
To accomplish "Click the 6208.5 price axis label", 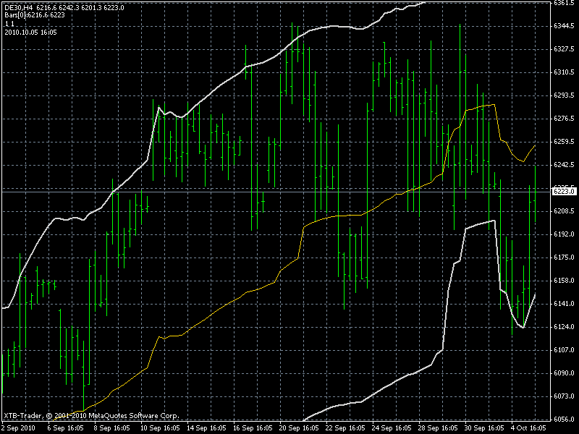I will click(564, 211).
